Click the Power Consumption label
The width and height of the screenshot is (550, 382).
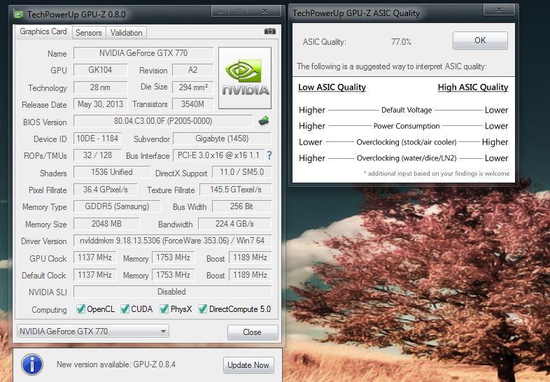[407, 126]
